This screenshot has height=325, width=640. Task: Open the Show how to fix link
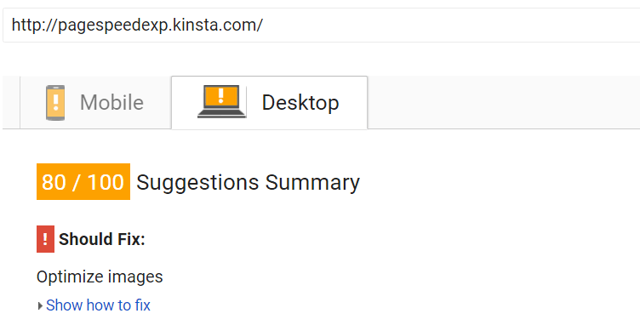(98, 305)
